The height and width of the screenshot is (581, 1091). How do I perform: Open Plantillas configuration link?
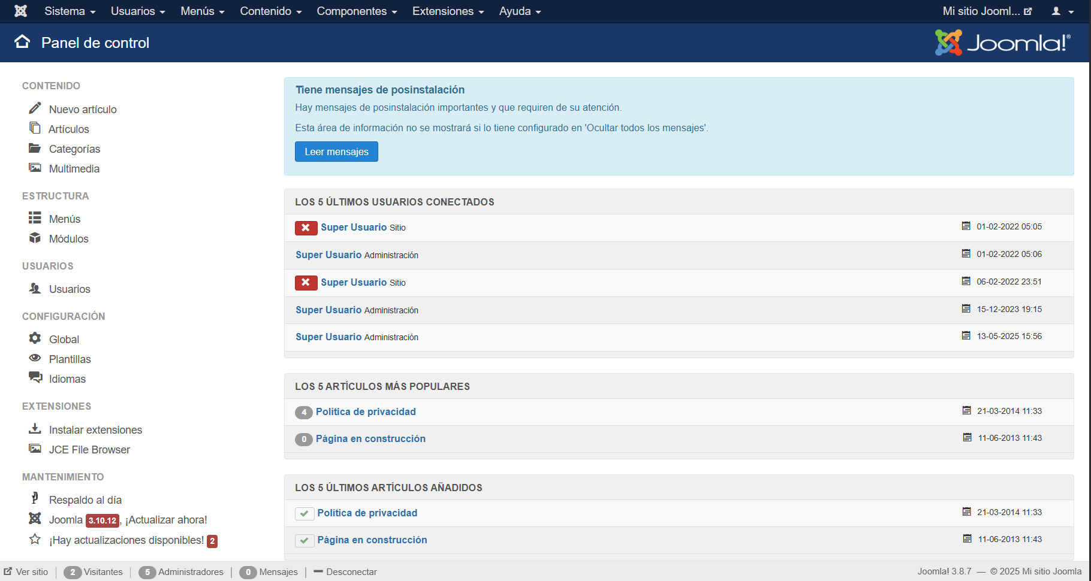point(70,359)
